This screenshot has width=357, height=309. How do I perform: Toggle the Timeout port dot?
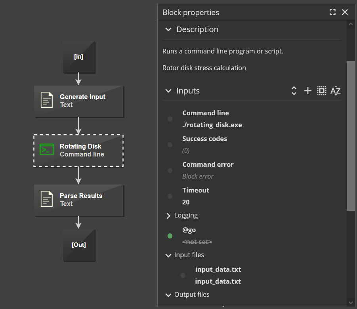coord(170,196)
